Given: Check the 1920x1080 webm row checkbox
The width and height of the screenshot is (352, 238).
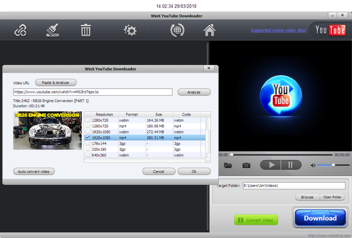Looking at the screenshot, I should point(88,132).
